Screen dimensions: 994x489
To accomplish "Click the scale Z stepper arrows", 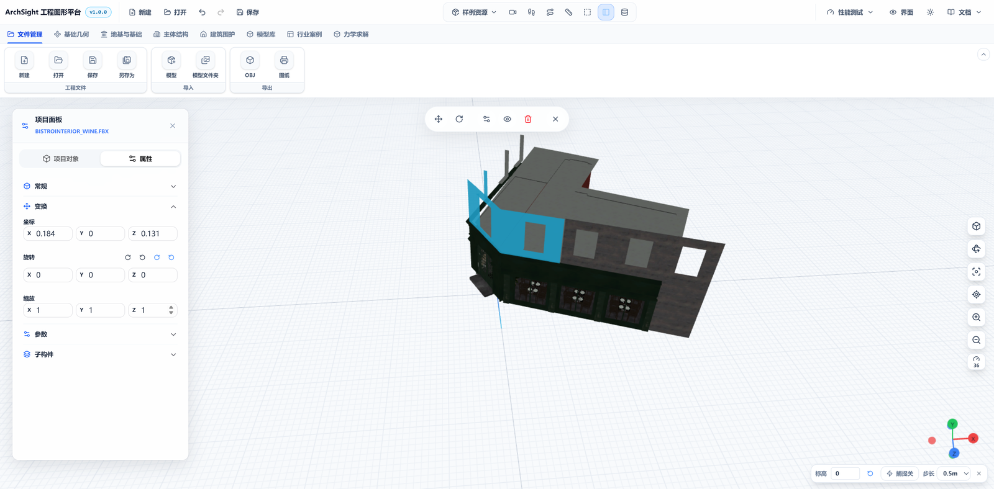I will (x=171, y=310).
